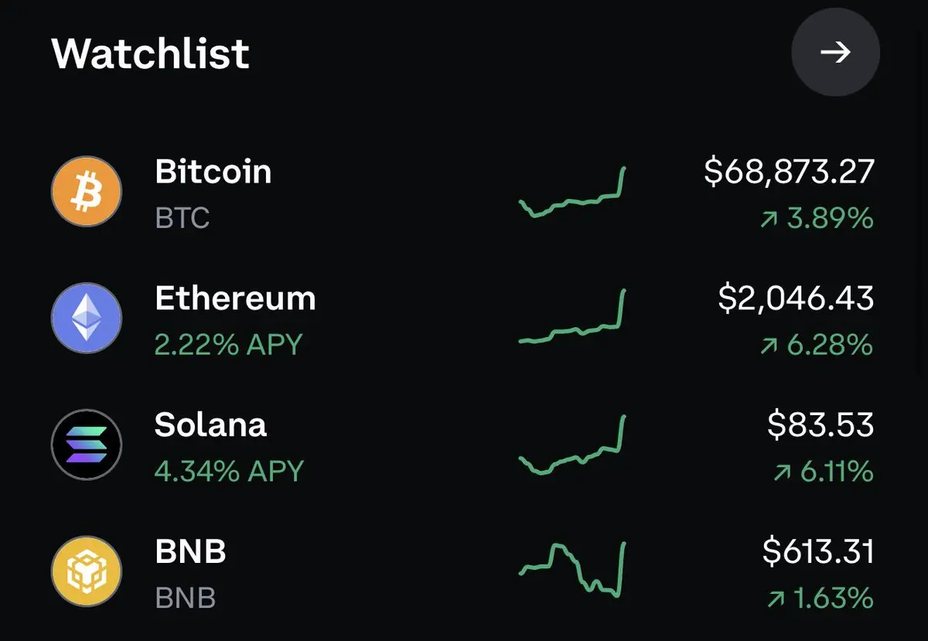Screen dimensions: 928x641
Task: Click Ethereum's 2.22% APY label
Action: pyautogui.click(x=228, y=344)
